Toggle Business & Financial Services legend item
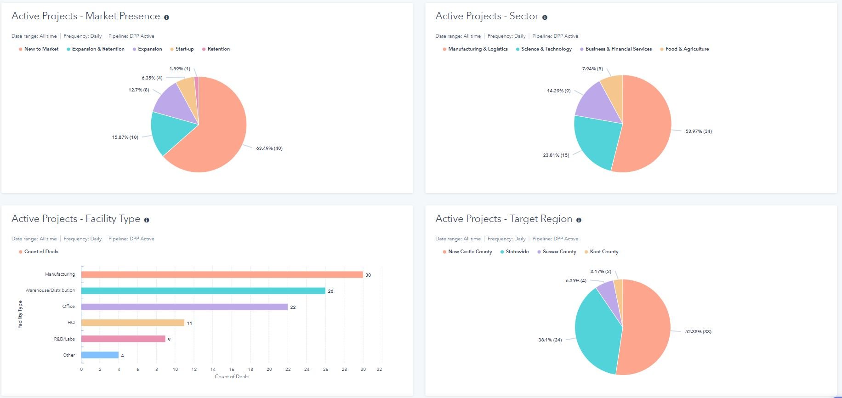This screenshot has height=398, width=842. (x=616, y=49)
